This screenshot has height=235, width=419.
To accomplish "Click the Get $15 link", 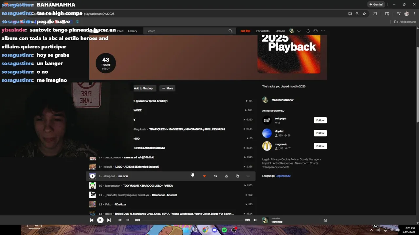I will click(245, 31).
